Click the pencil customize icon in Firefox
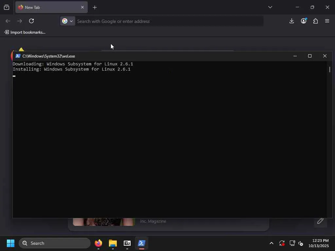This screenshot has height=251, width=335. [x=320, y=221]
